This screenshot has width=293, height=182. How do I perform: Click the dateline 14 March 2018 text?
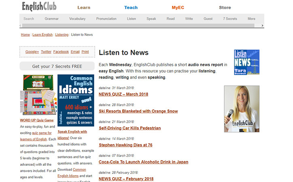[117, 139]
